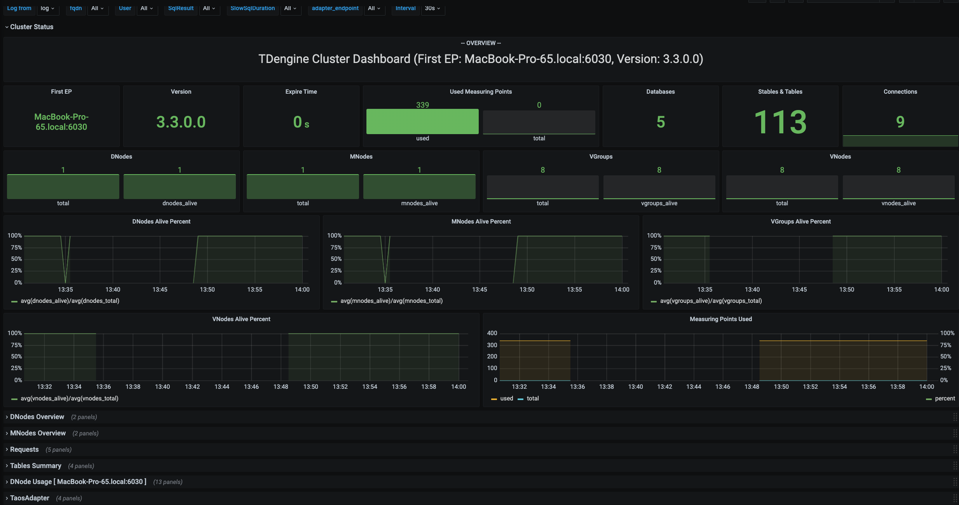Image resolution: width=959 pixels, height=505 pixels.
Task: Toggle the avg(dnodes_alive)/avg(dnodes_total) legend series
Action: tap(70, 301)
